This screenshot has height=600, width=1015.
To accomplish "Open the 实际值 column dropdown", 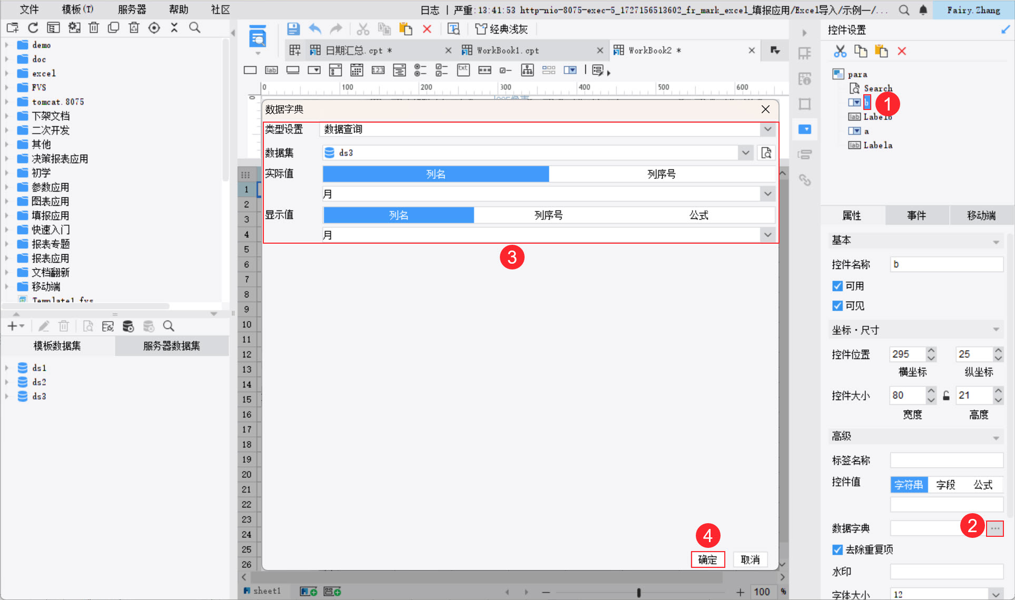I will click(x=768, y=194).
